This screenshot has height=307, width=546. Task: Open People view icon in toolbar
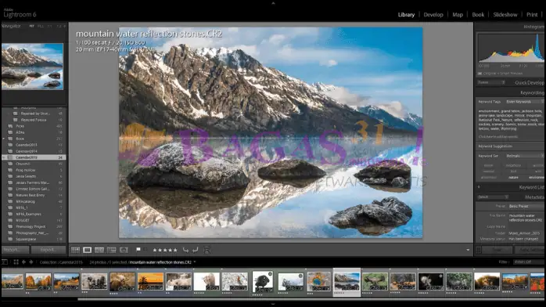[124, 250]
